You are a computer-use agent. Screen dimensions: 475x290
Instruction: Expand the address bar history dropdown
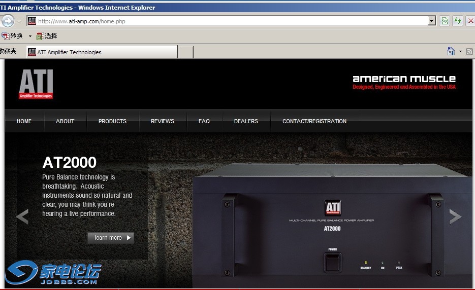click(432, 21)
